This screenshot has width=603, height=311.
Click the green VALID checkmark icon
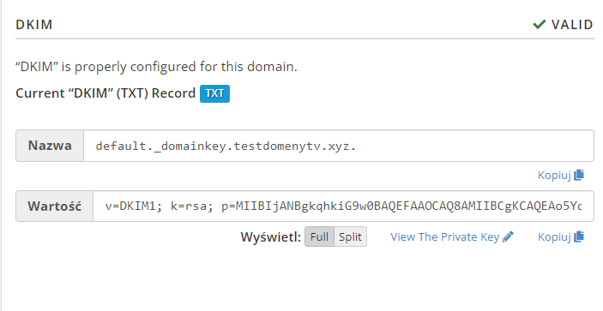[x=540, y=25]
